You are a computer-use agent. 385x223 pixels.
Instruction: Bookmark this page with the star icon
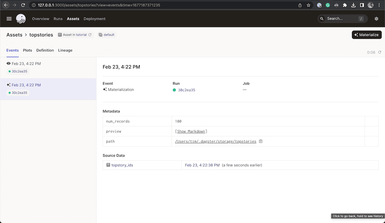[x=308, y=5]
